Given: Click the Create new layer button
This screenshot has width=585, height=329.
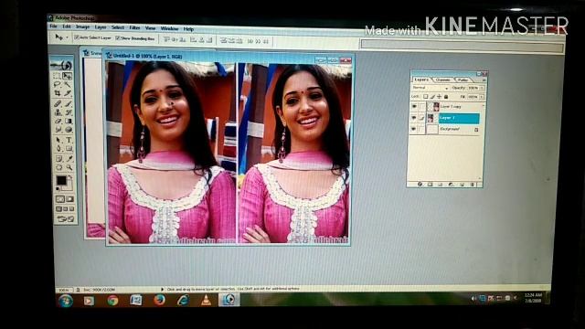Looking at the screenshot, I should [x=462, y=185].
